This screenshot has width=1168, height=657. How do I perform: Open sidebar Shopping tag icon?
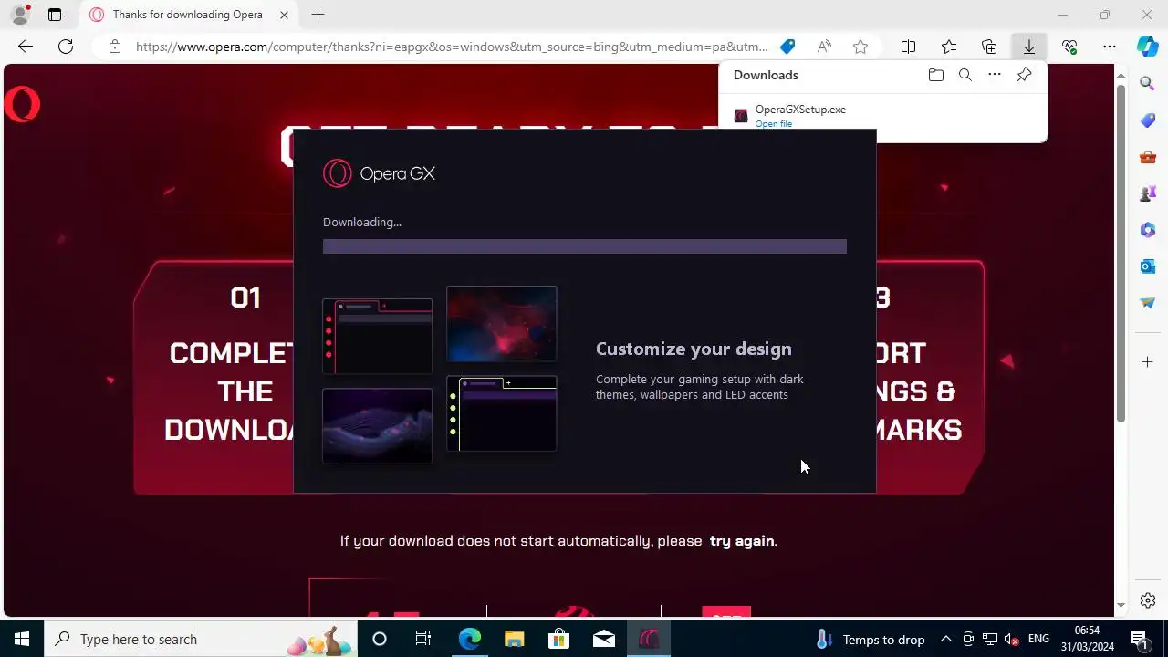tap(1148, 120)
